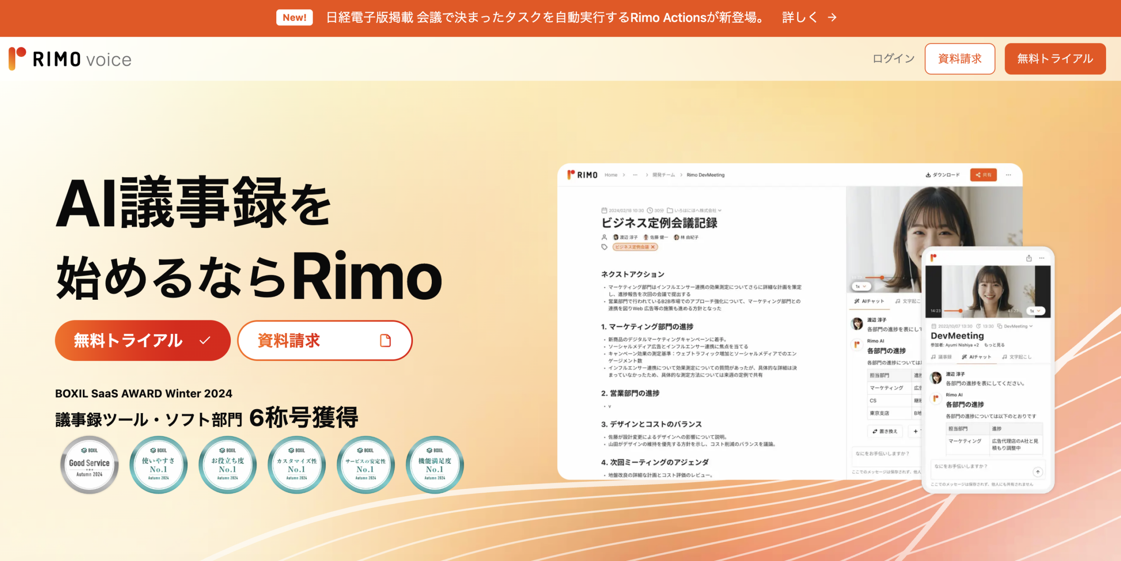Click the サービスの安定性 No.1 award badge
This screenshot has height=561, width=1121.
click(x=366, y=464)
